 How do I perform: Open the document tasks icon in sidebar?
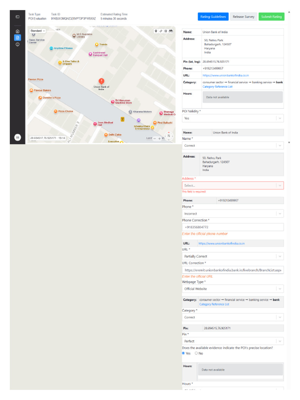[x=17, y=38]
